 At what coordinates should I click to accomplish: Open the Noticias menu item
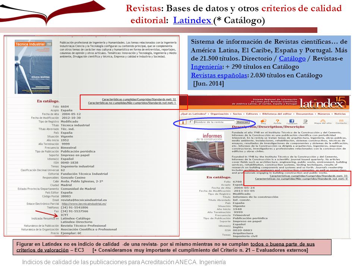340,114
